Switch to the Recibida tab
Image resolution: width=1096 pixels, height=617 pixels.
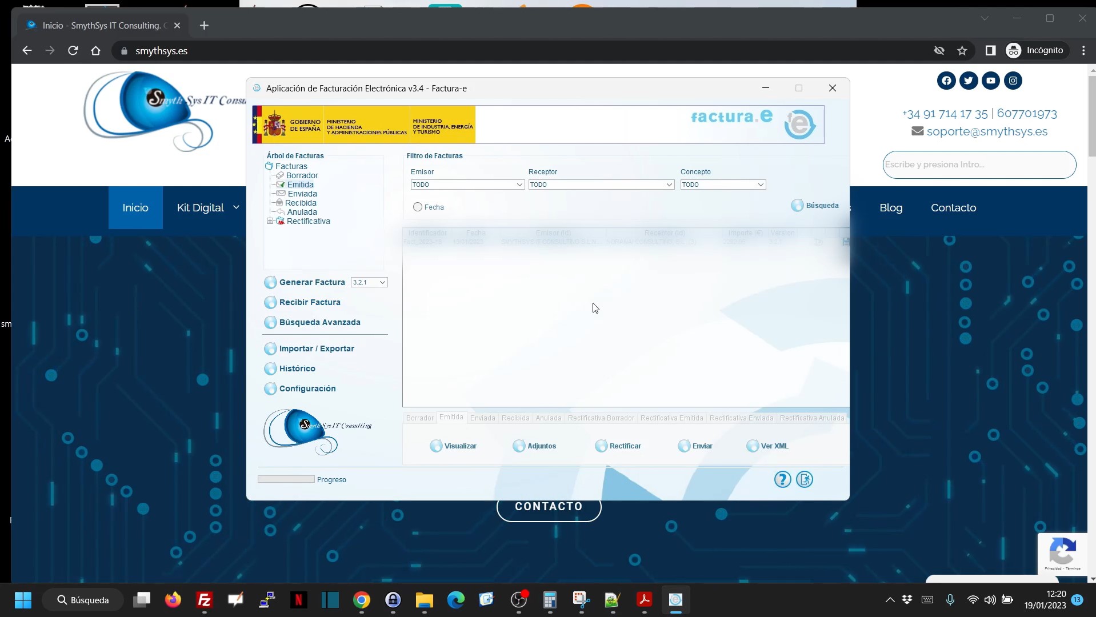point(515,418)
